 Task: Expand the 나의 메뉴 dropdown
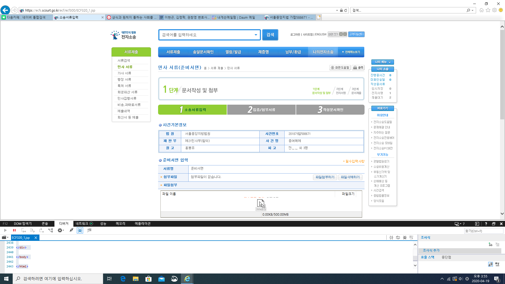[382, 62]
